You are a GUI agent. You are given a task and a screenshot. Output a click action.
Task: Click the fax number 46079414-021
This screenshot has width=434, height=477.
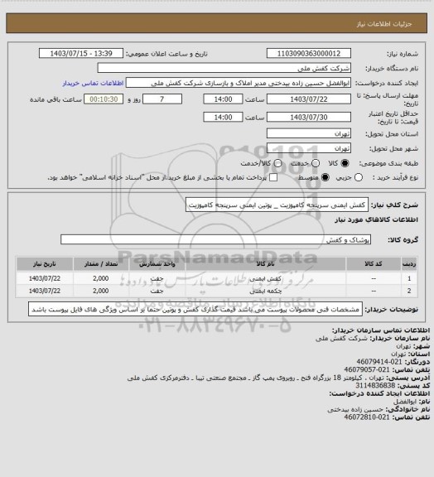click(379, 362)
